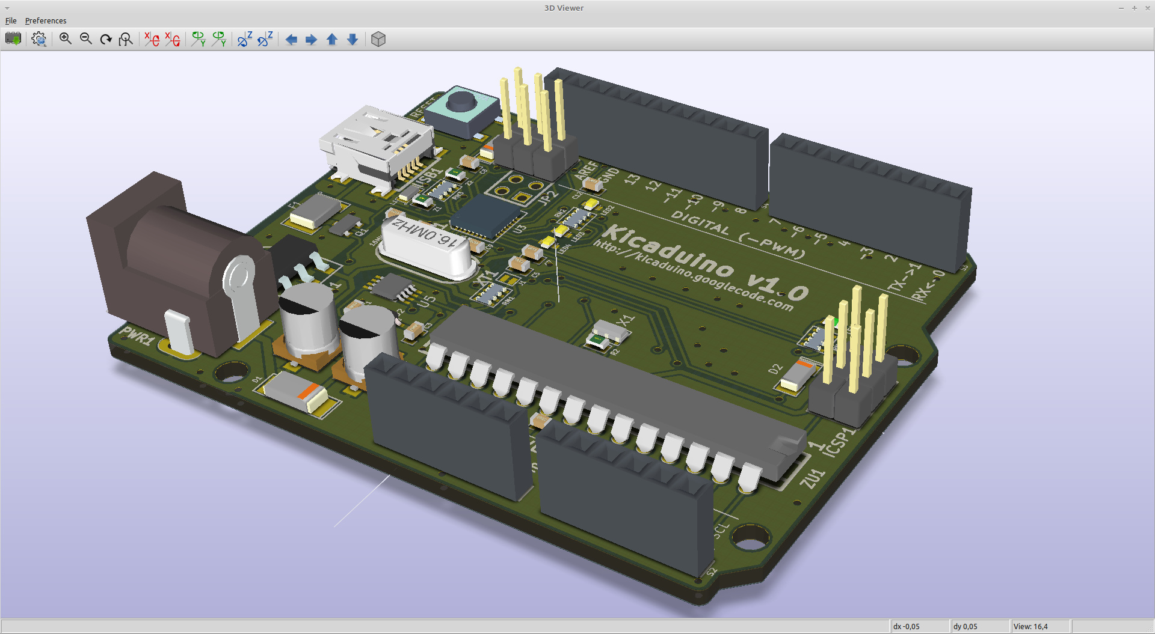Image resolution: width=1155 pixels, height=634 pixels.
Task: Rotate view counterclockwise around X axis
Action: point(171,39)
